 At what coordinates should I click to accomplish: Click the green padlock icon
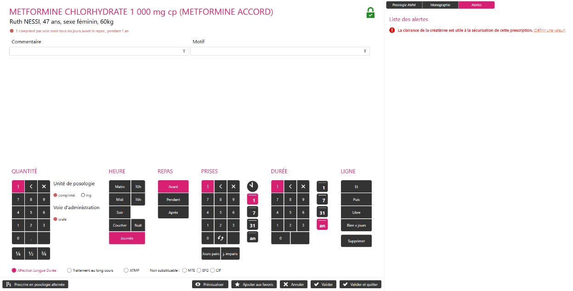[370, 13]
